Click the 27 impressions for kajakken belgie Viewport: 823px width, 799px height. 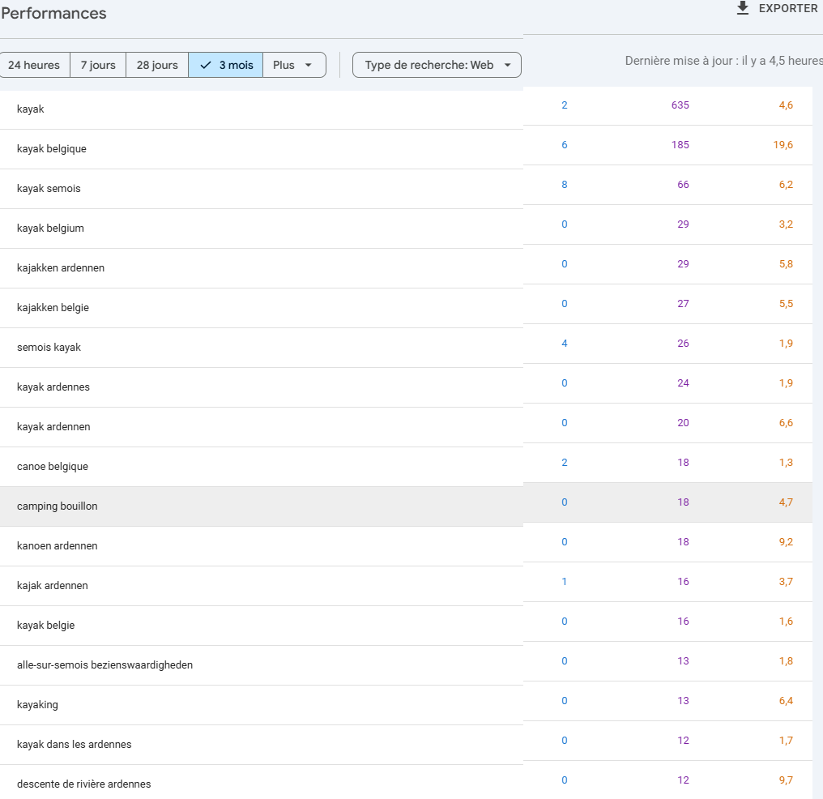click(x=683, y=304)
